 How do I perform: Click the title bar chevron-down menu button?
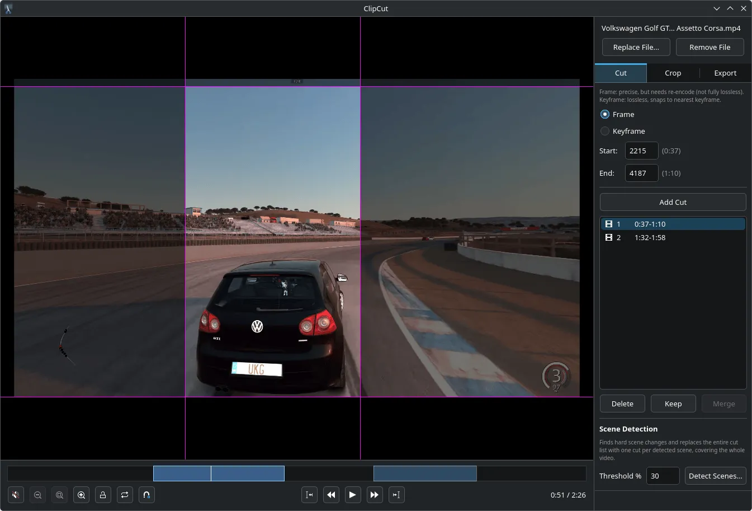(717, 8)
